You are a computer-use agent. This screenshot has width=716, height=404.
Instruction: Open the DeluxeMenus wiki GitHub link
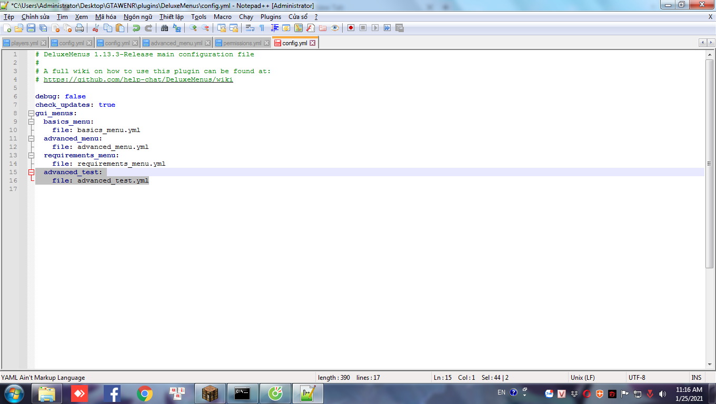[x=138, y=79]
